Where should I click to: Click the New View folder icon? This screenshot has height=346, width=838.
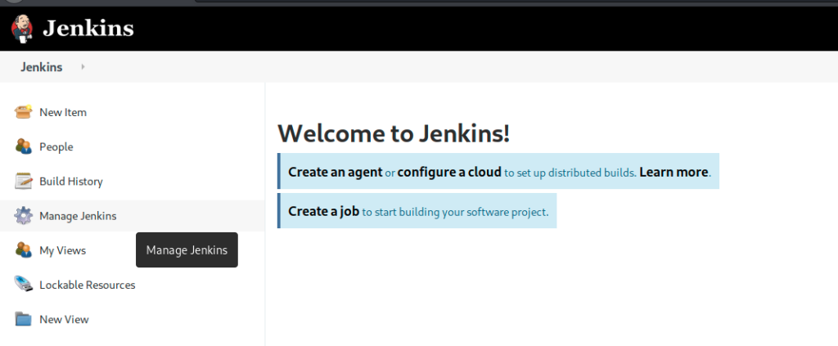click(23, 319)
